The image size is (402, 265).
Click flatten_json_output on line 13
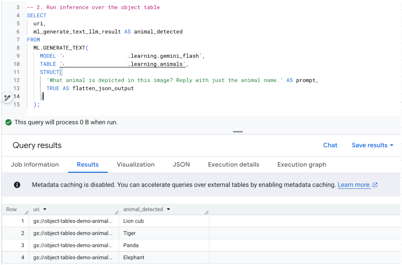coord(103,89)
